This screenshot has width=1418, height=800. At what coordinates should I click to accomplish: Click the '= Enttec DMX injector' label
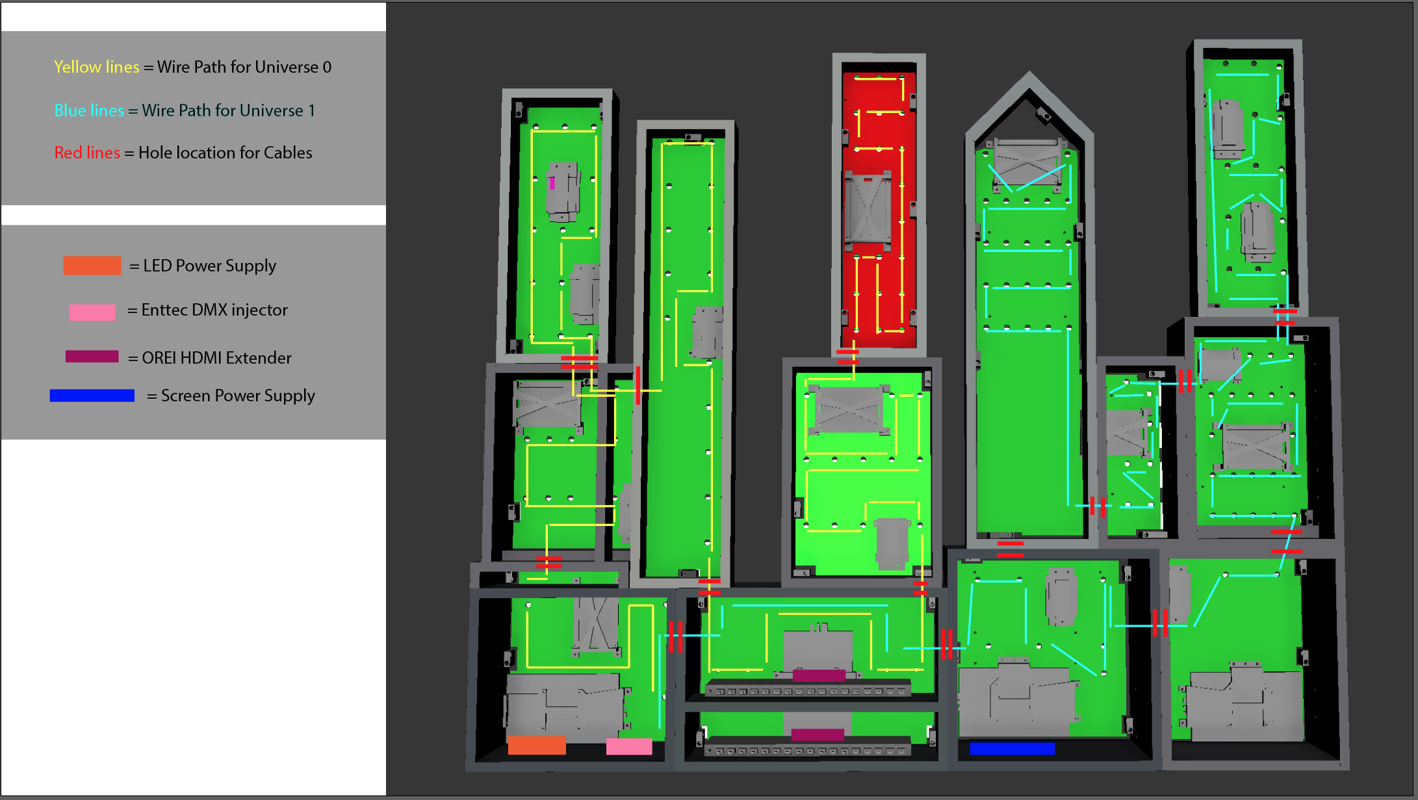tap(207, 310)
